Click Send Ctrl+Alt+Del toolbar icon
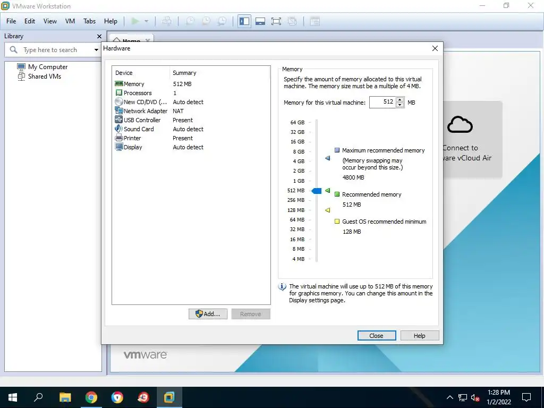 [167, 21]
